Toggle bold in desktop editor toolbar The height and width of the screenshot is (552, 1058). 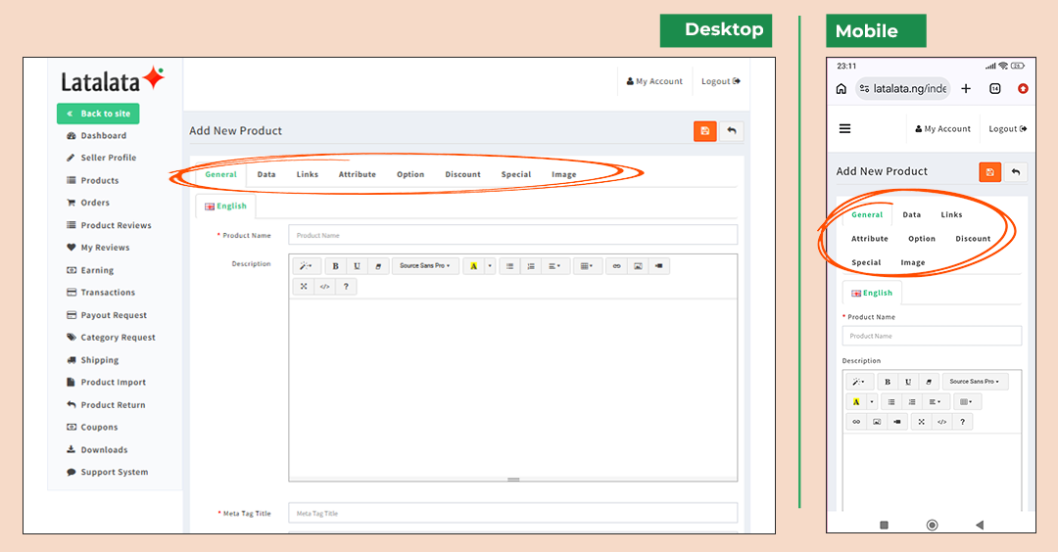[335, 265]
